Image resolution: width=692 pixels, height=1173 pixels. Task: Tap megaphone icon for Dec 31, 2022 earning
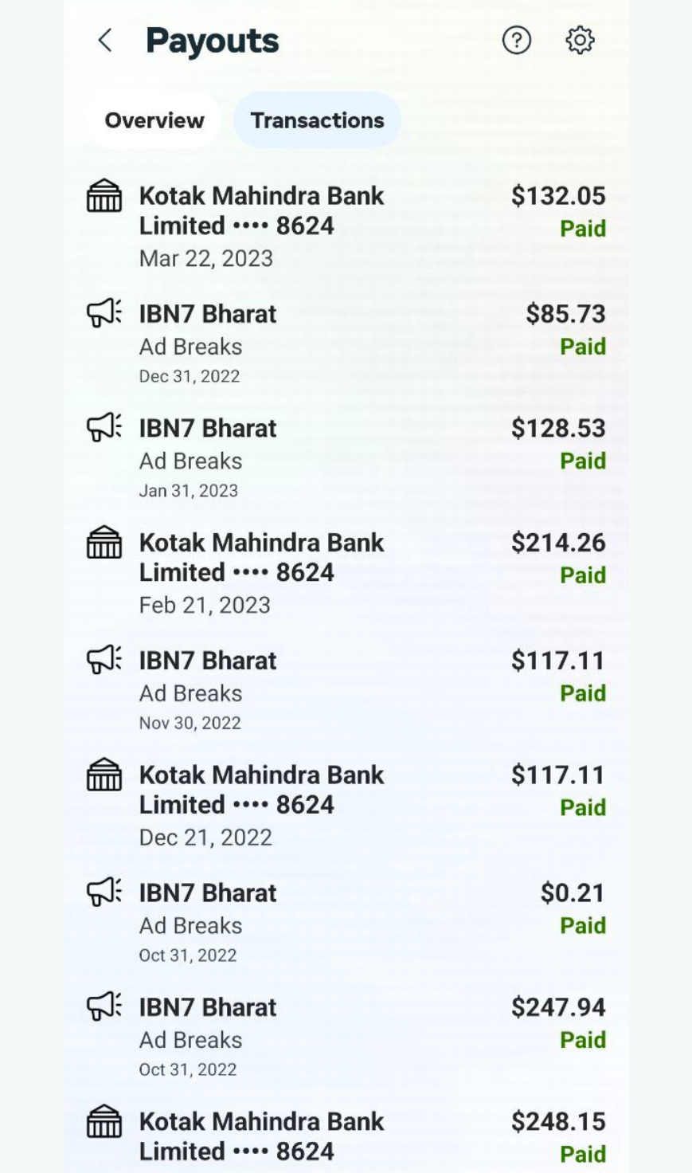pos(104,313)
